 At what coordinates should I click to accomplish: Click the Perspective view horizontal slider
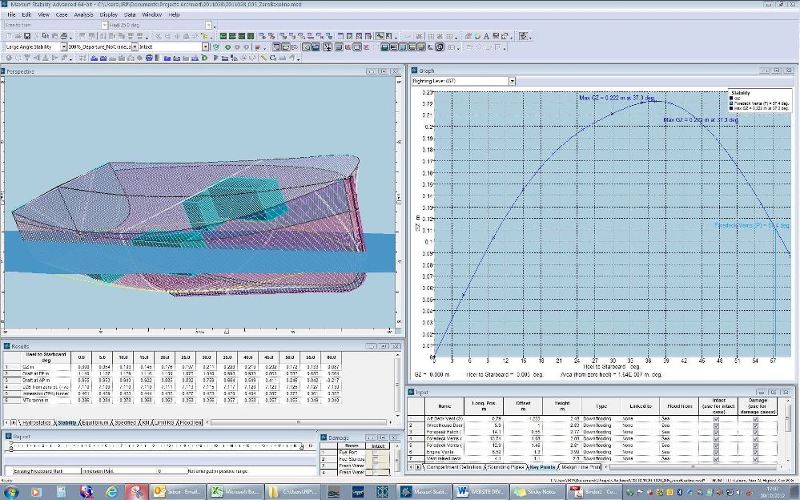[227, 330]
